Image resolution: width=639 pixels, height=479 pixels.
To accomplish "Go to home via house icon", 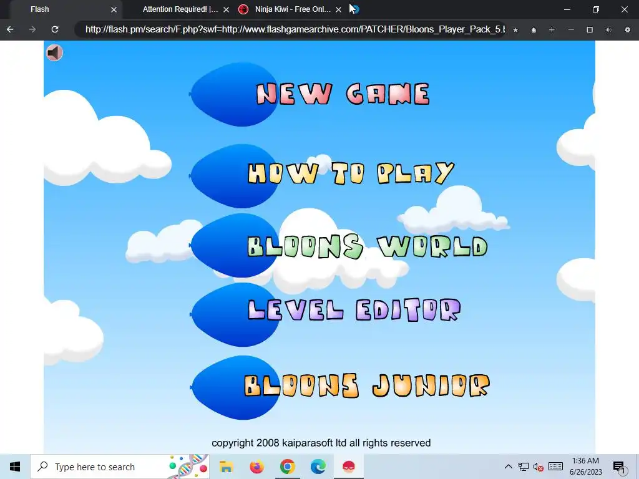I will tap(534, 30).
